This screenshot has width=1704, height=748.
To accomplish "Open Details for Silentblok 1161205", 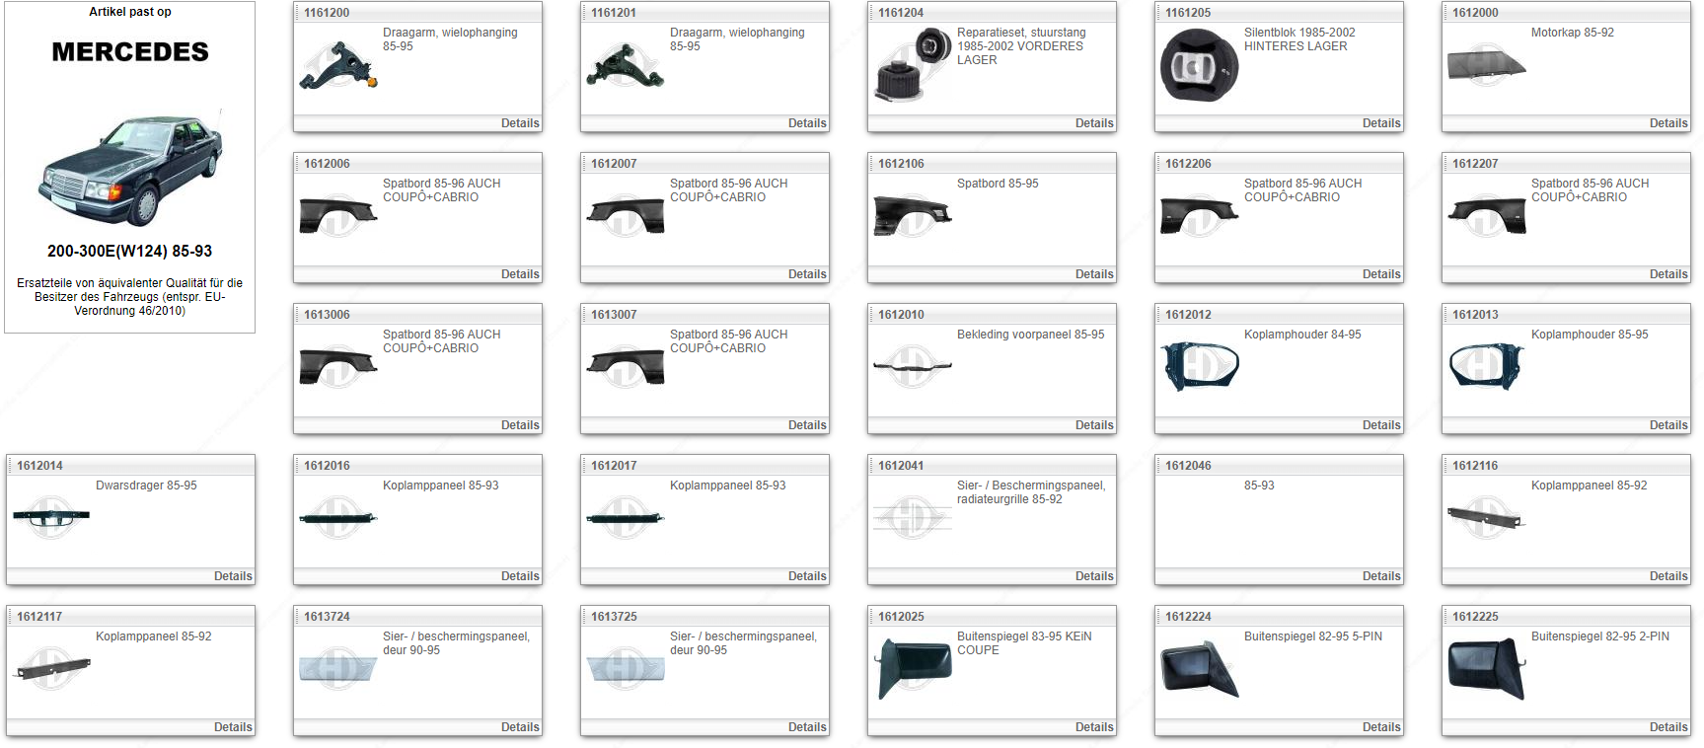I will 1381,123.
